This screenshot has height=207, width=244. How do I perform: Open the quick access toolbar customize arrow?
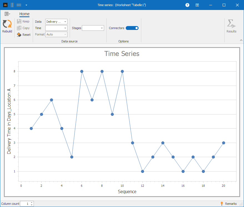click(26, 5)
